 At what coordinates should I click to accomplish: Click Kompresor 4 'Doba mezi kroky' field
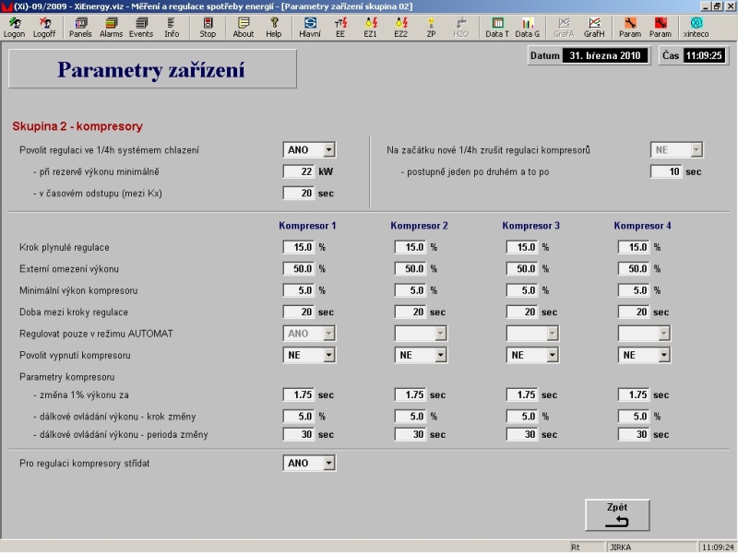(634, 312)
